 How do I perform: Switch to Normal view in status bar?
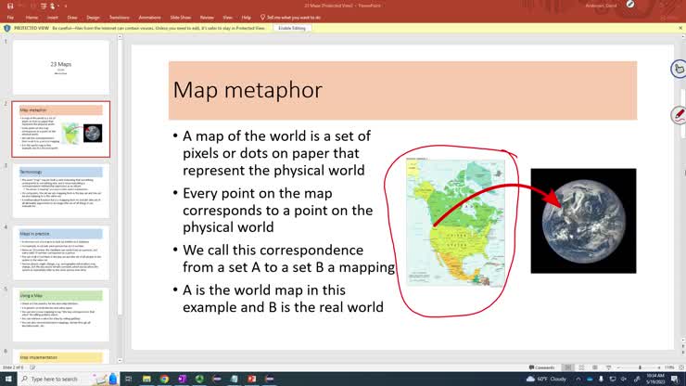[568, 367]
